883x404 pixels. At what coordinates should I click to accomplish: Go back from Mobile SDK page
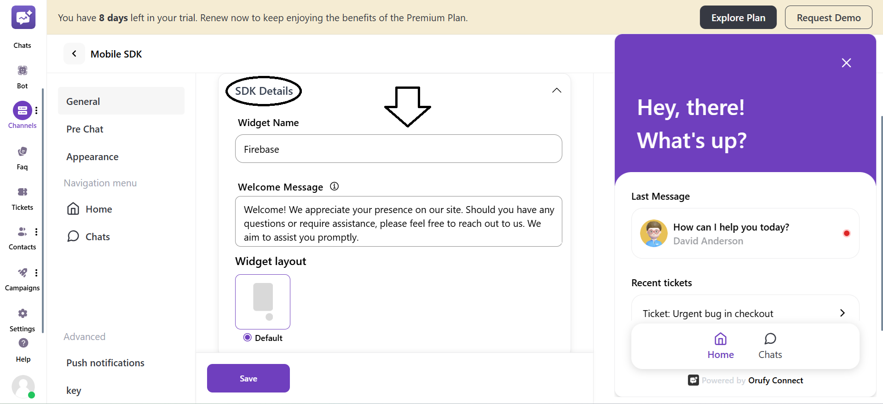74,54
